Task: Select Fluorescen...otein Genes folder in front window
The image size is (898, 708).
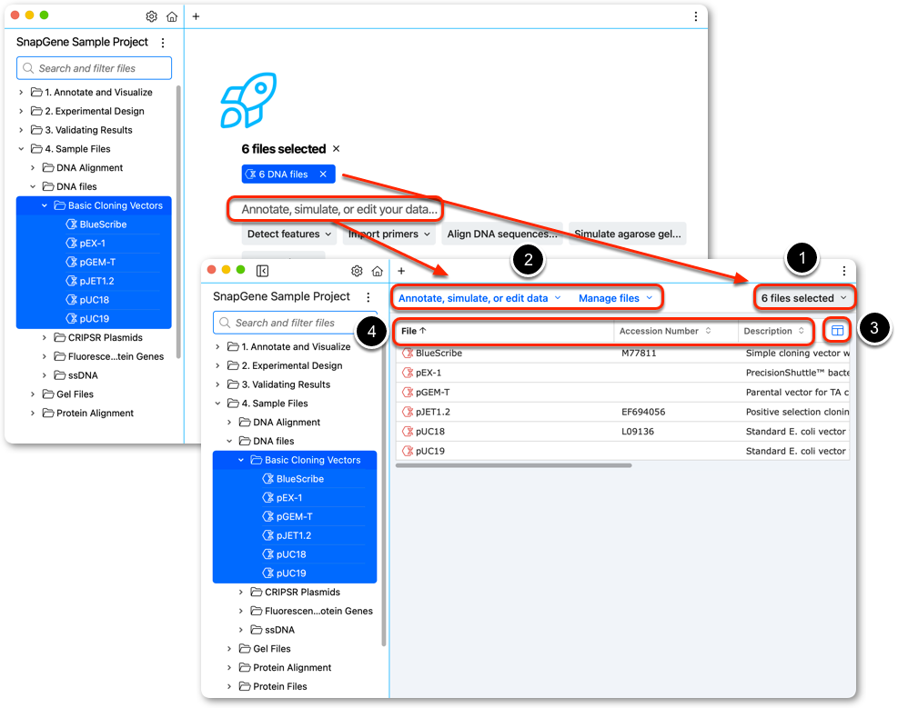Action: pyautogui.click(x=312, y=611)
